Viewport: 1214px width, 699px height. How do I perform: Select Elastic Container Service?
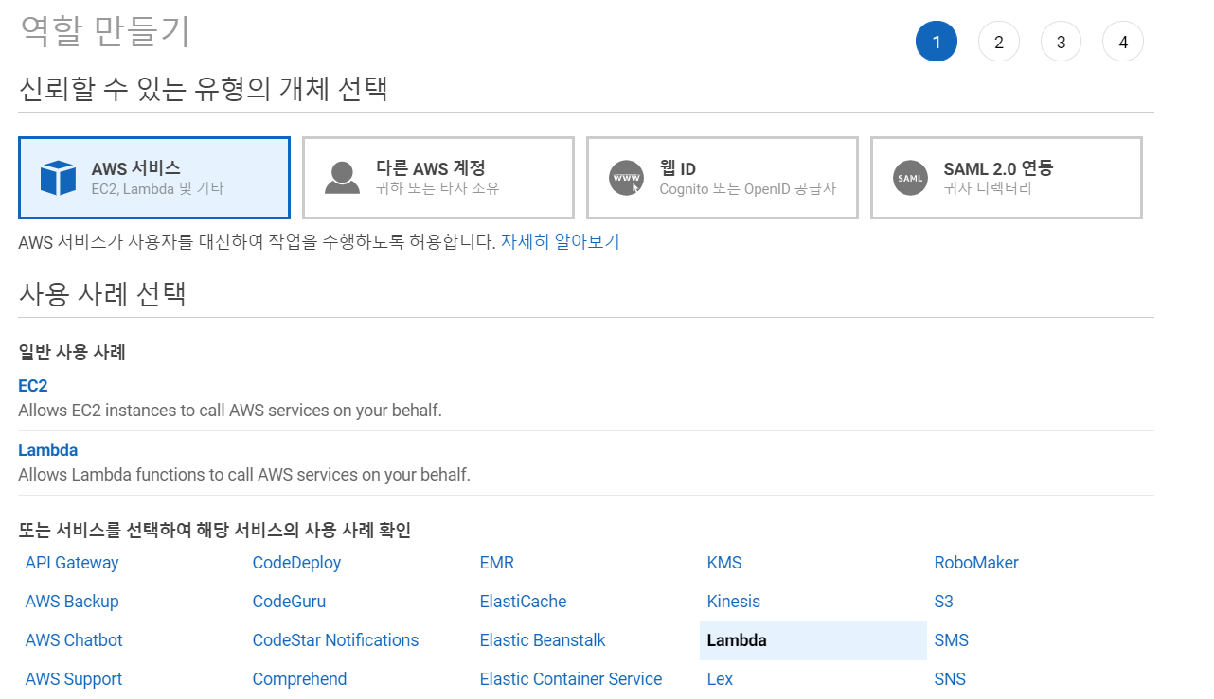[x=571, y=679]
